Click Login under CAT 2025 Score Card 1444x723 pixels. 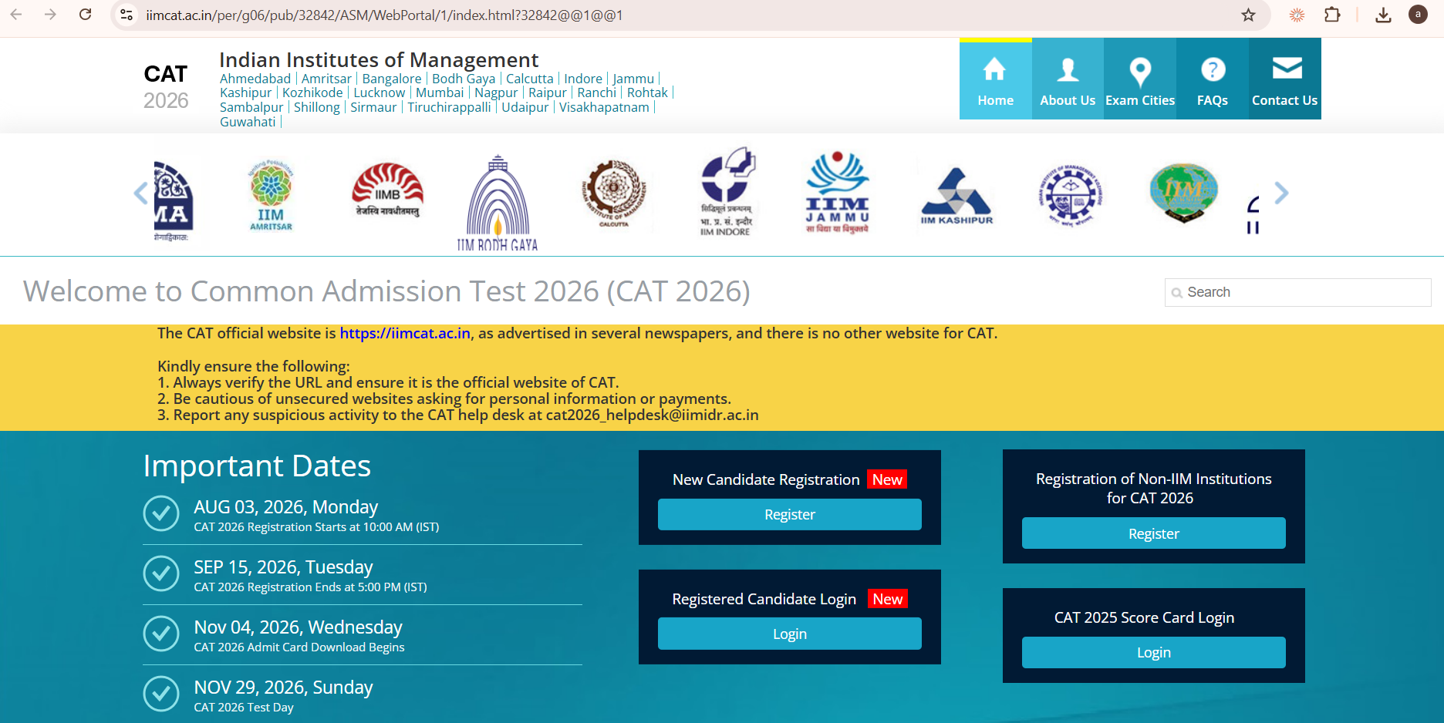coord(1153,652)
